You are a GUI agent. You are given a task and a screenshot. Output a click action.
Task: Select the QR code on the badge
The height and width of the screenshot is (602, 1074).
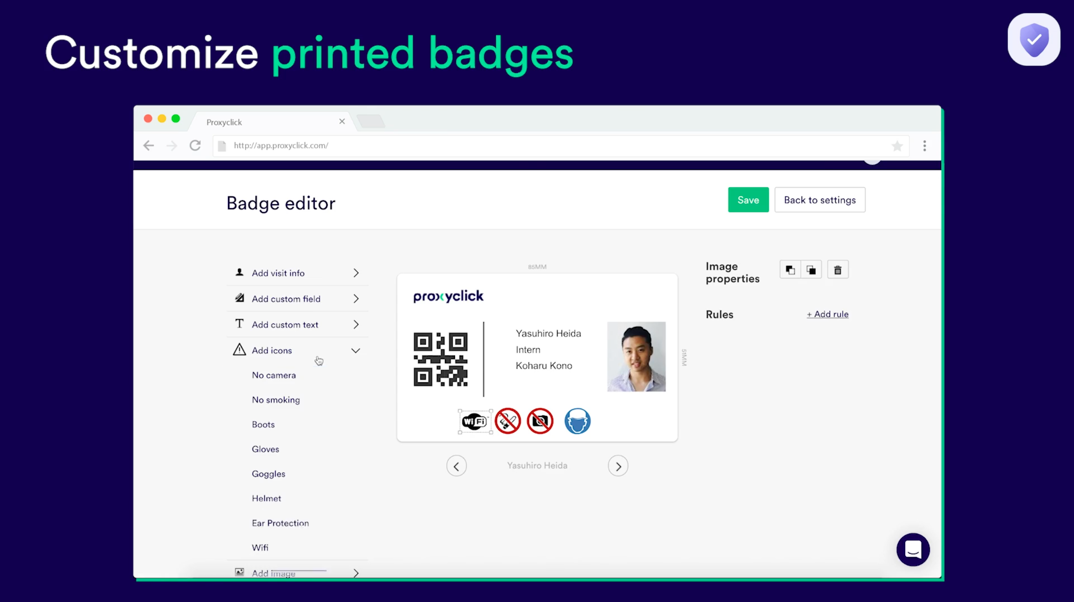coord(440,360)
